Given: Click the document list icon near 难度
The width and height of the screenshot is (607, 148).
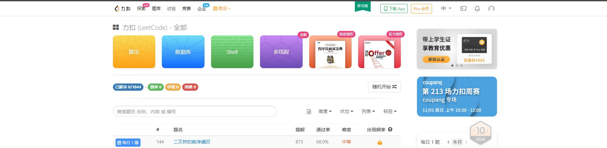Looking at the screenshot, I should (x=309, y=112).
